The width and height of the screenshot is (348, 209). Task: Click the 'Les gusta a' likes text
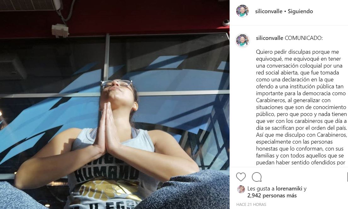(x=261, y=189)
